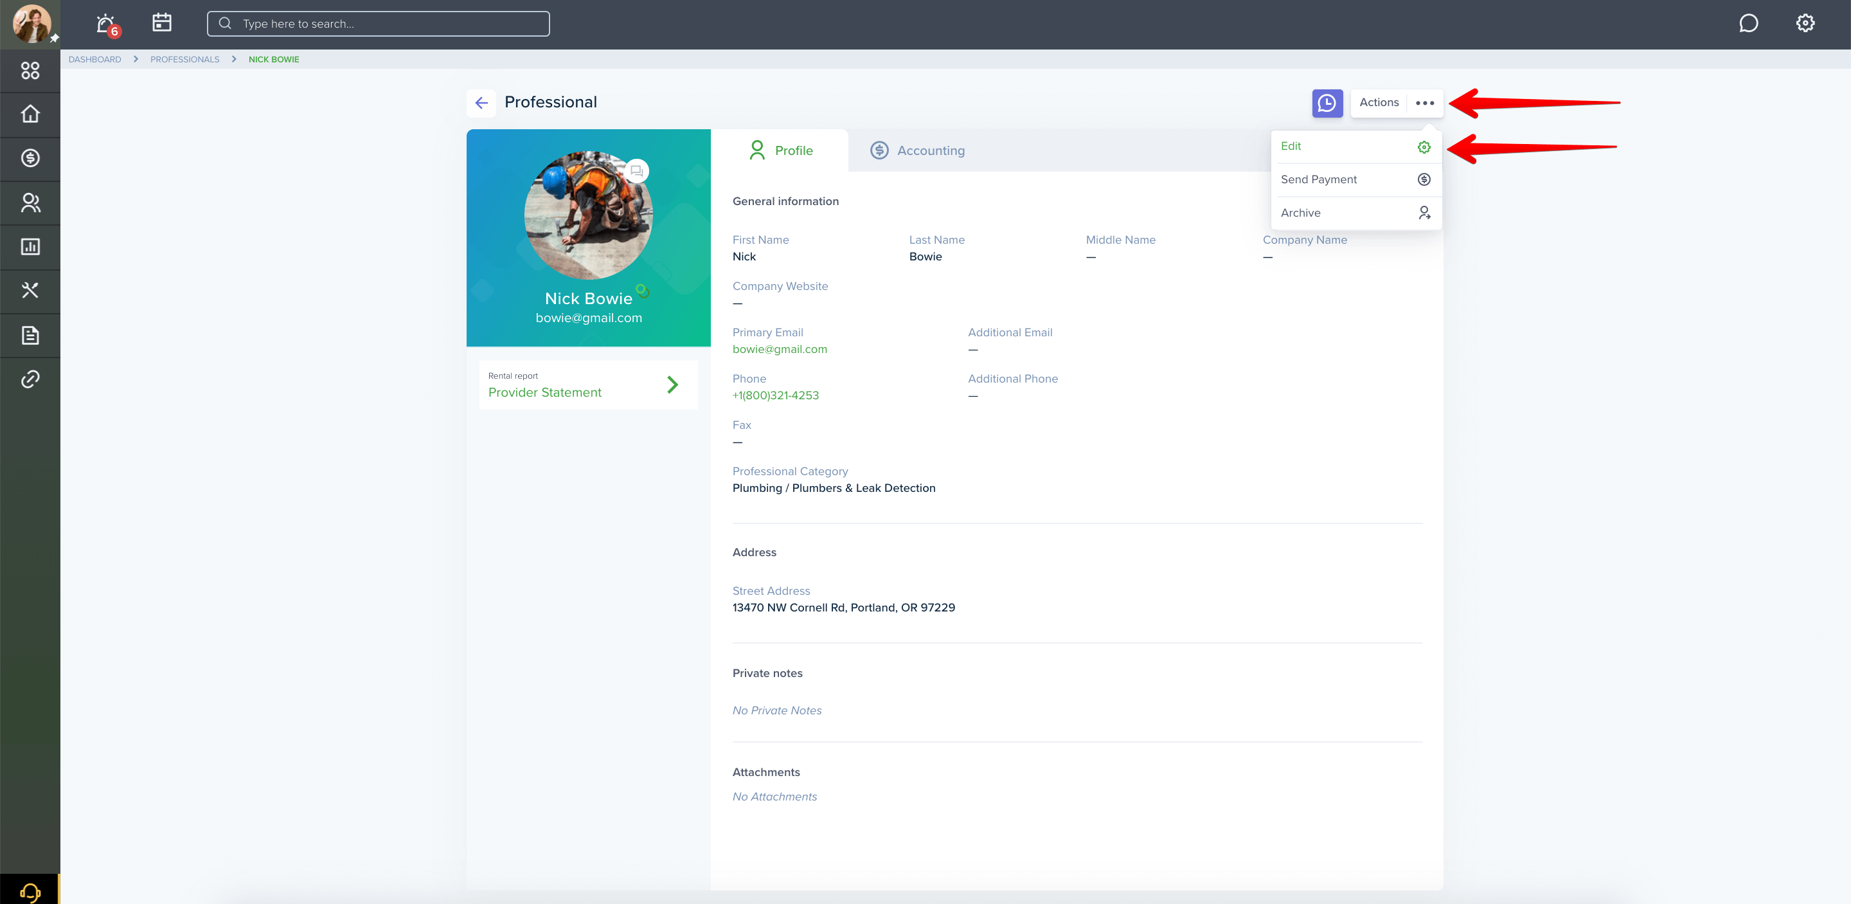Image resolution: width=1851 pixels, height=904 pixels.
Task: Click the First Name value Nick
Action: (744, 257)
